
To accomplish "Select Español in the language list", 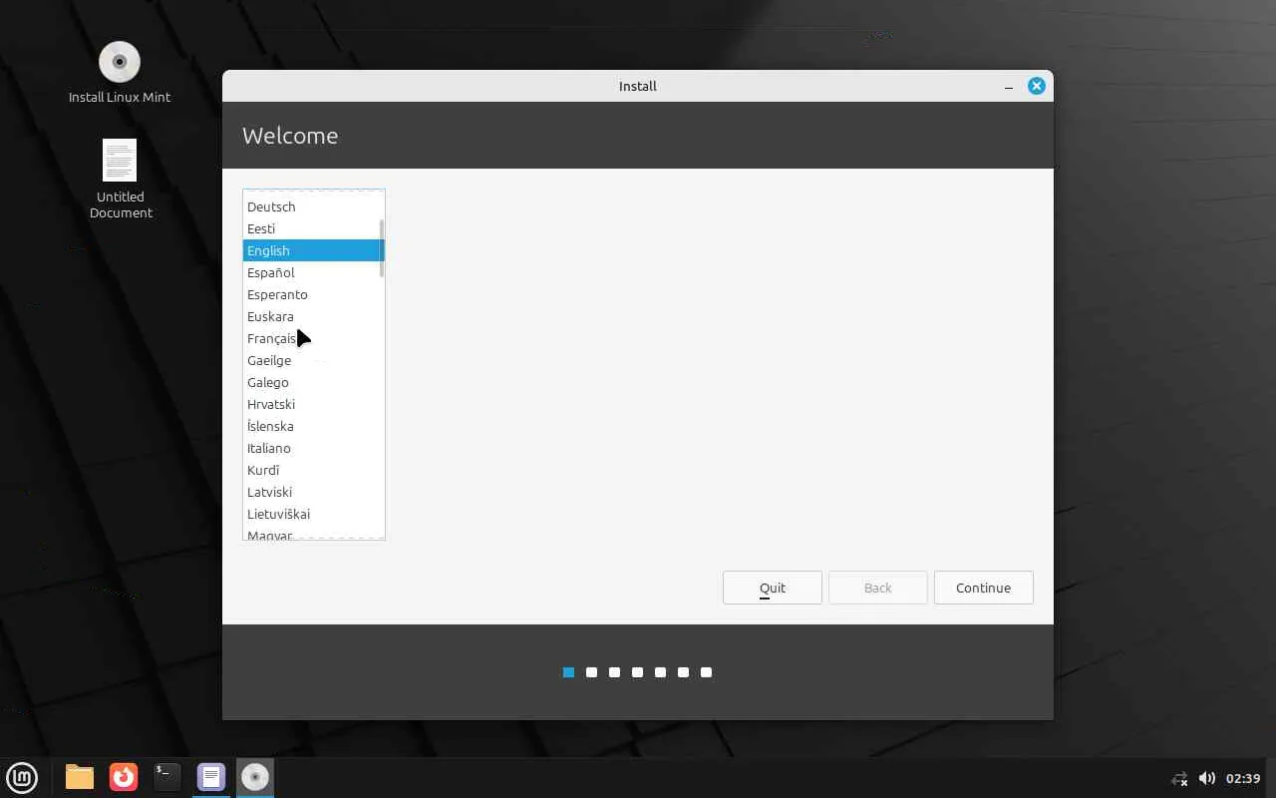I will [x=313, y=272].
